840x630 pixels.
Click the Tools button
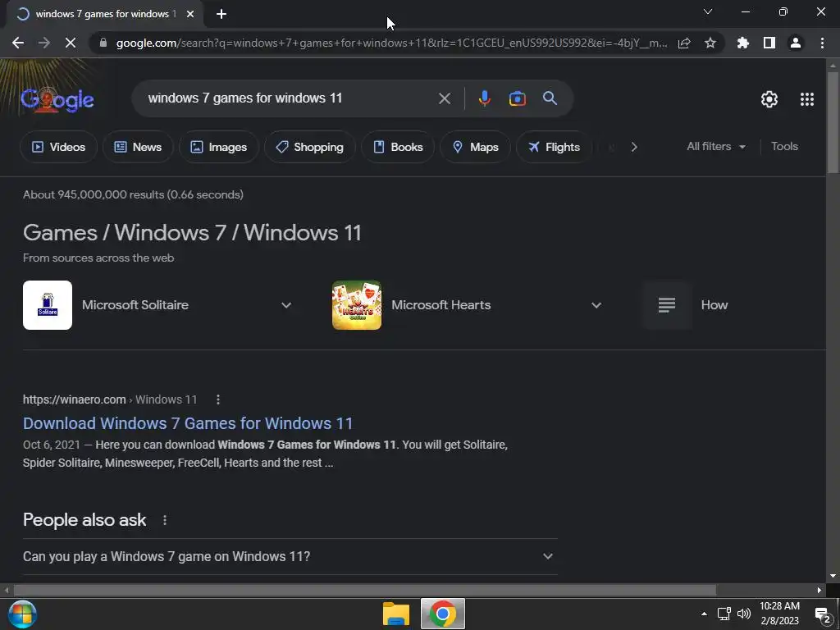pos(784,146)
